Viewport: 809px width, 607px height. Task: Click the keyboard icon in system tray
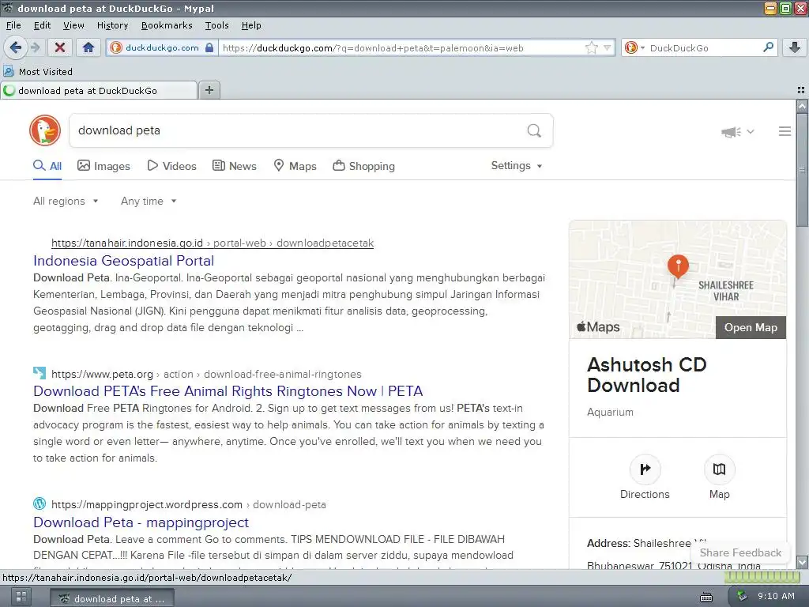pyautogui.click(x=706, y=598)
